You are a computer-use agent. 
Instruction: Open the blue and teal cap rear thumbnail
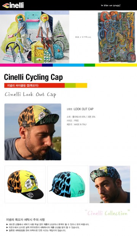click(68, 184)
